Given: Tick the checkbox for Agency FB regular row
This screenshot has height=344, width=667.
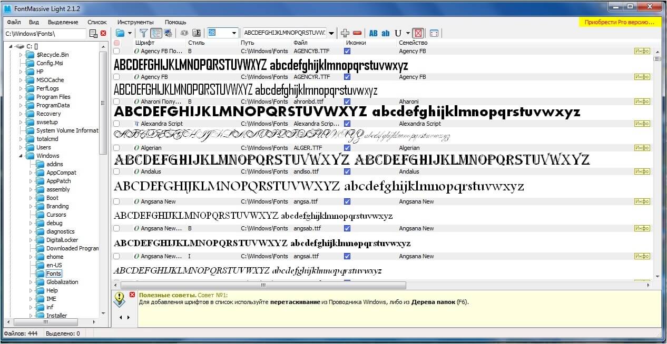Looking at the screenshot, I should (116, 77).
